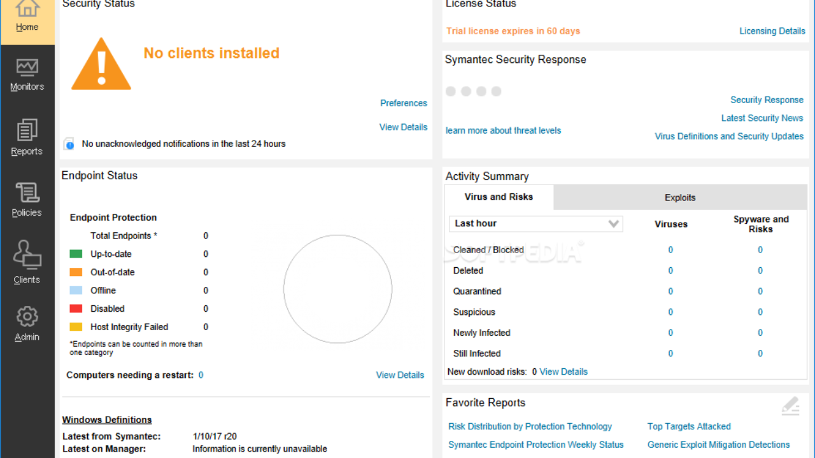The image size is (815, 458).
Task: Click Still Infected Spyware and Risks count
Action: [x=760, y=354]
